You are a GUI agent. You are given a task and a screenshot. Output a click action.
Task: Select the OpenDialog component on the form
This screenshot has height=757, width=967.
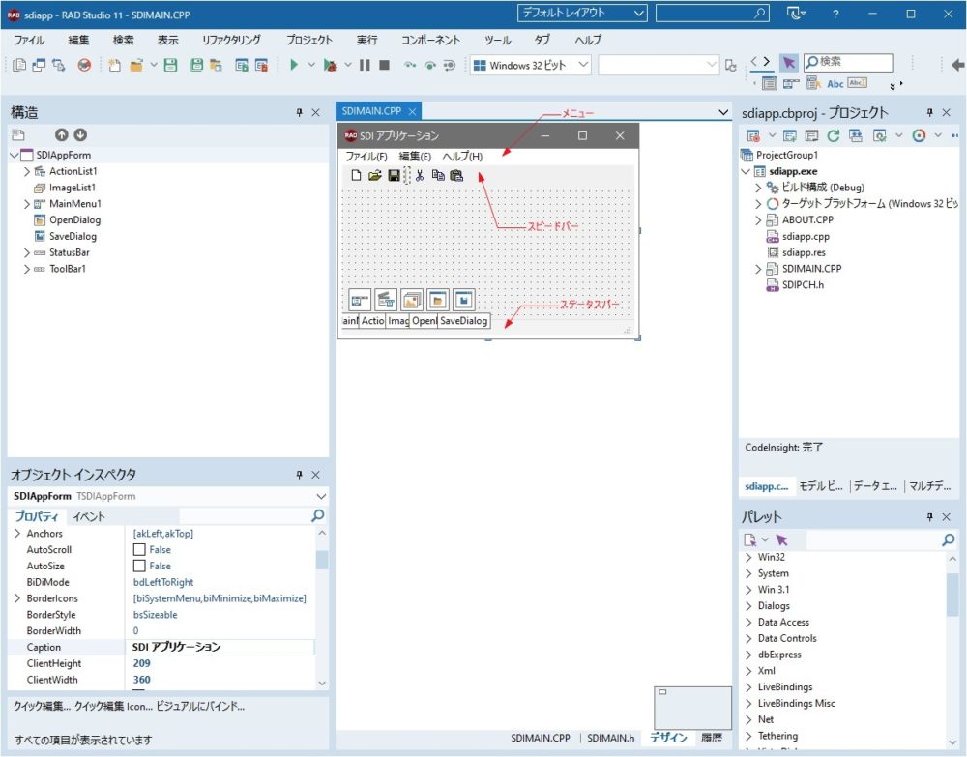(x=435, y=300)
